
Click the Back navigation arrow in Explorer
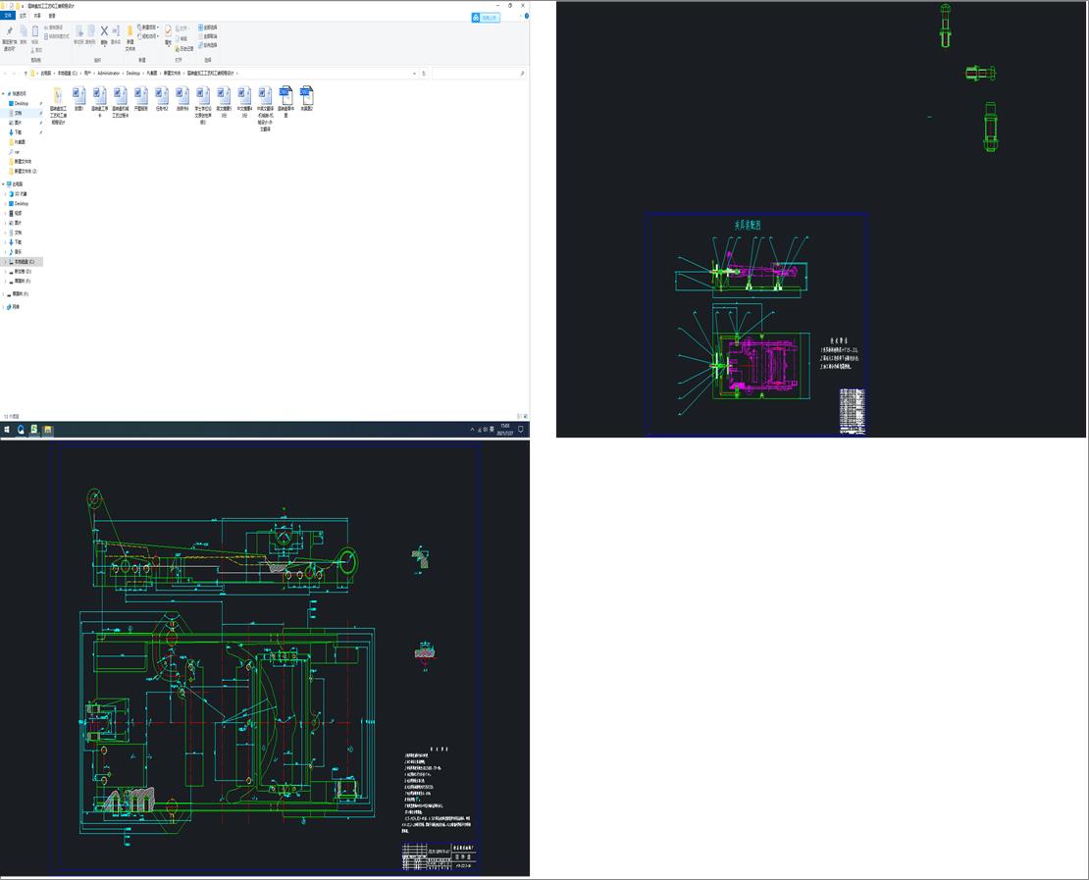point(6,73)
